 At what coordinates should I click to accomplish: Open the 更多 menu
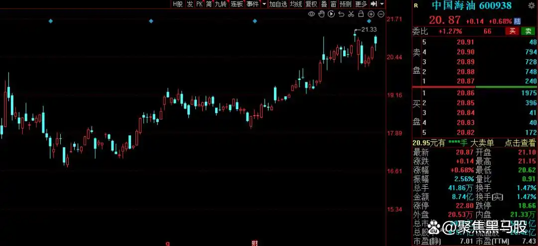[361, 4]
